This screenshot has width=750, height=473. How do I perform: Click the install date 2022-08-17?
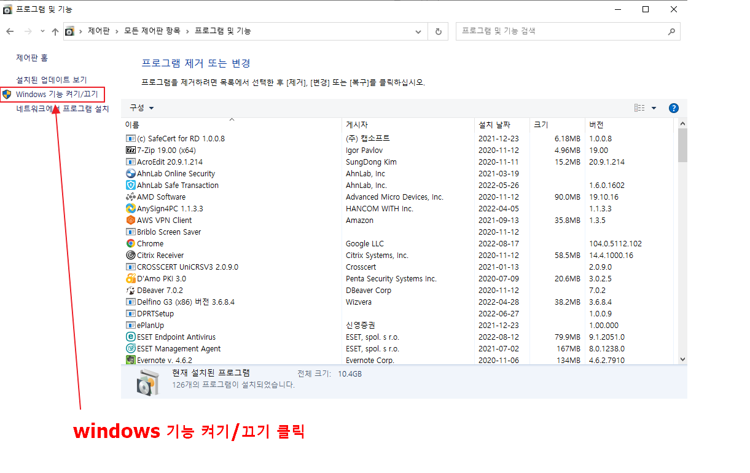(x=499, y=243)
